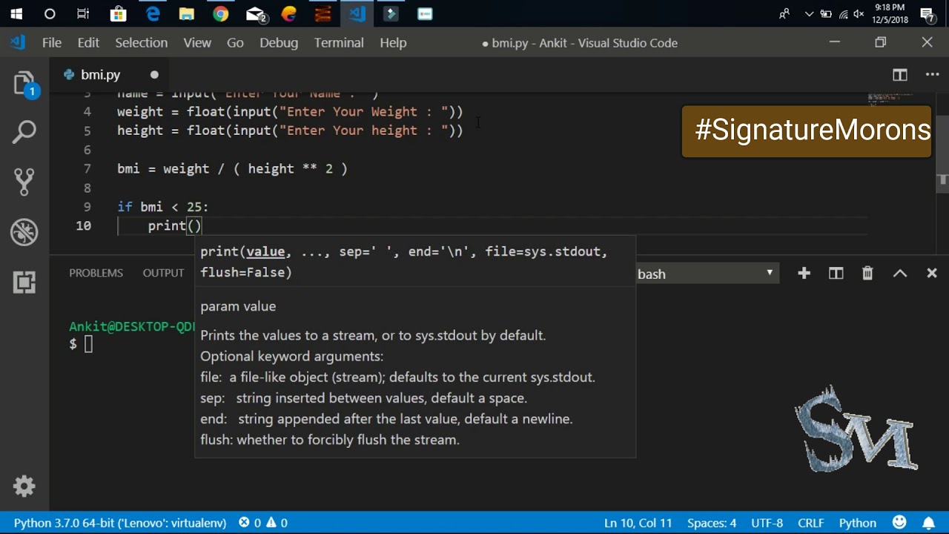Open Firefox from taskbar
The image size is (949, 534).
[289, 14]
